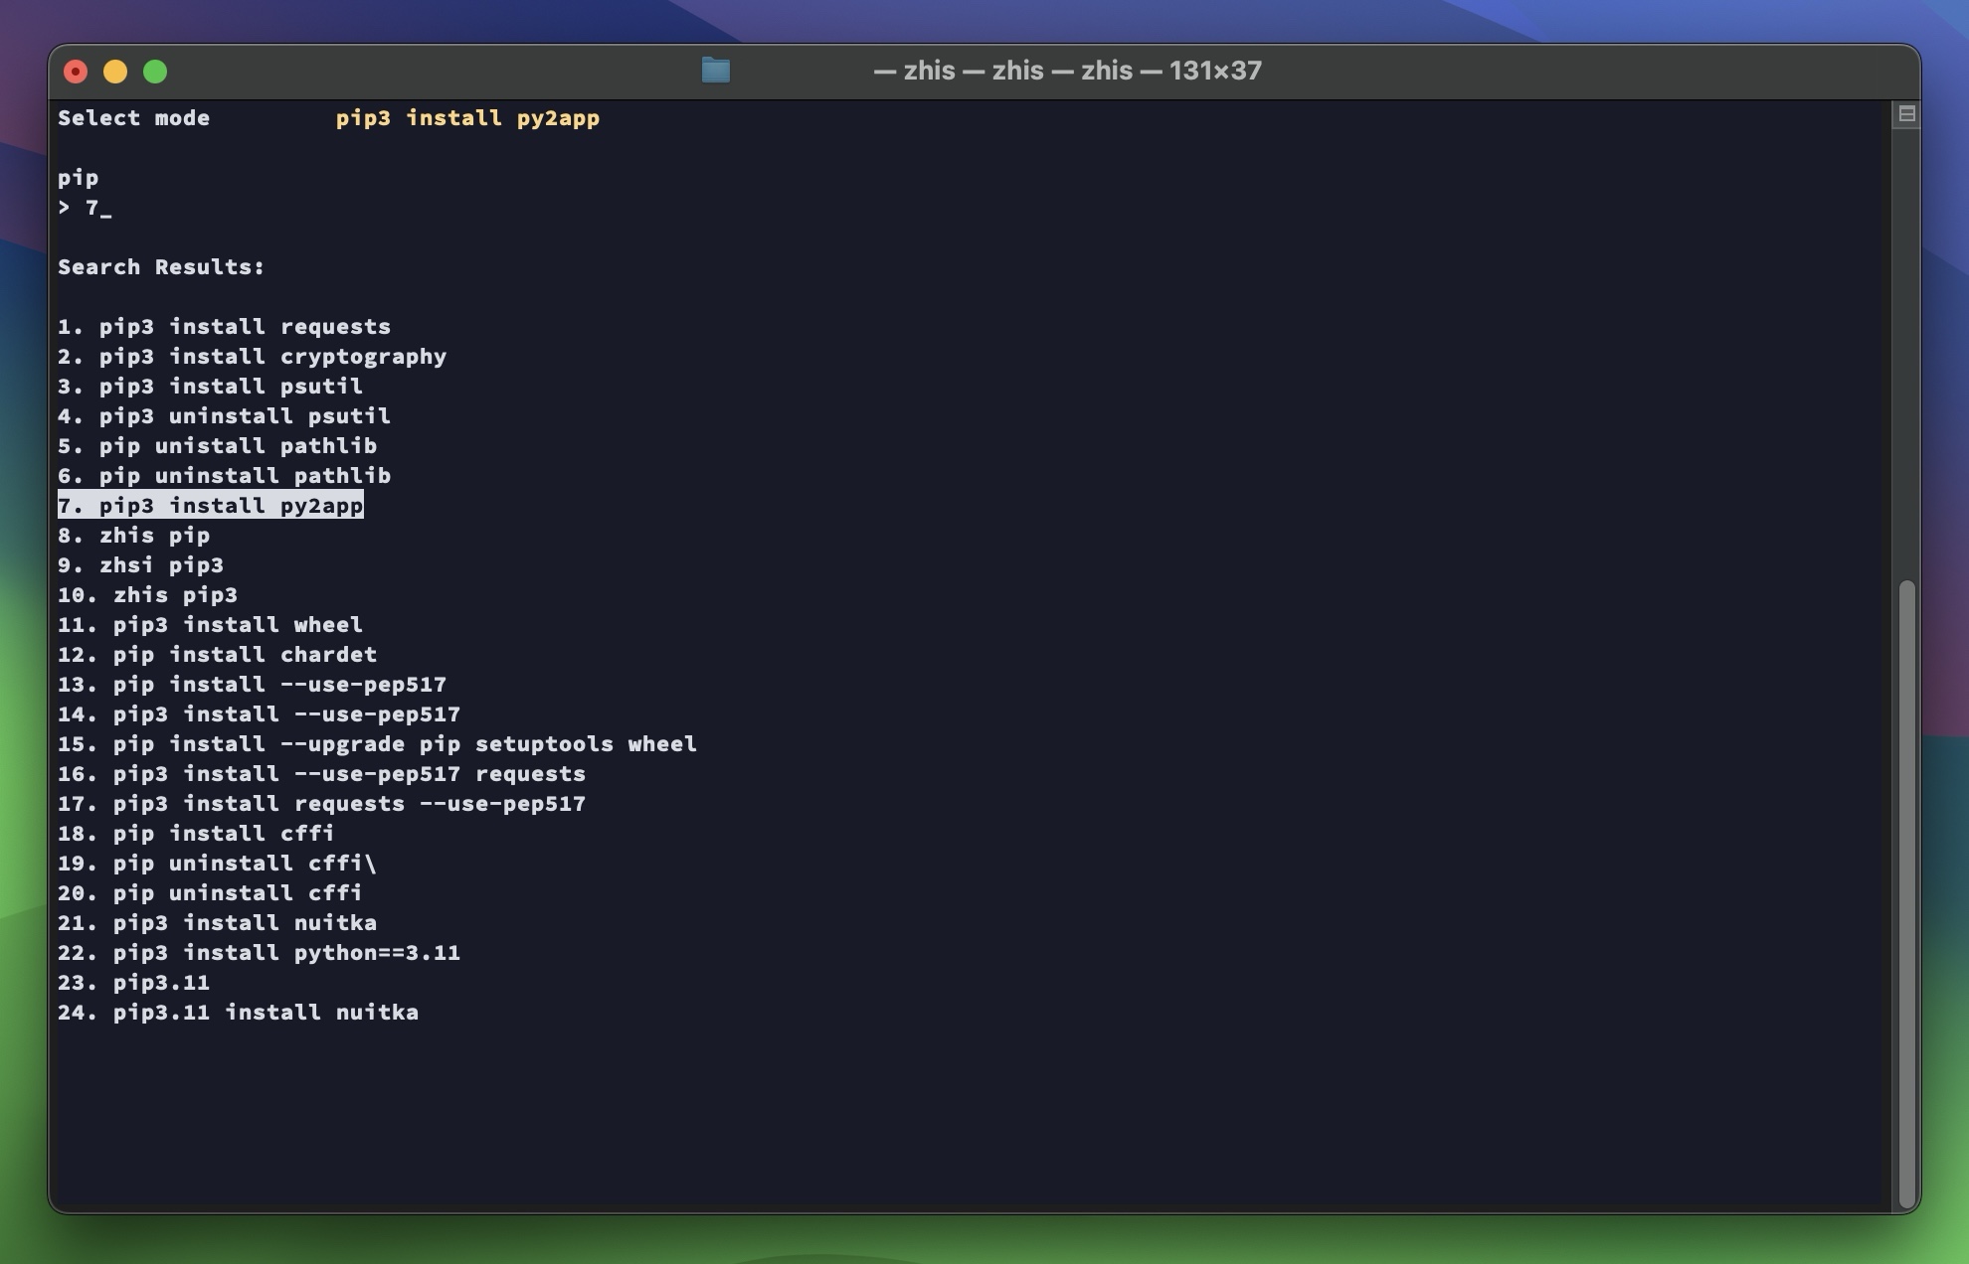Image resolution: width=1969 pixels, height=1264 pixels.
Task: Click the Select mode label
Action: [133, 118]
